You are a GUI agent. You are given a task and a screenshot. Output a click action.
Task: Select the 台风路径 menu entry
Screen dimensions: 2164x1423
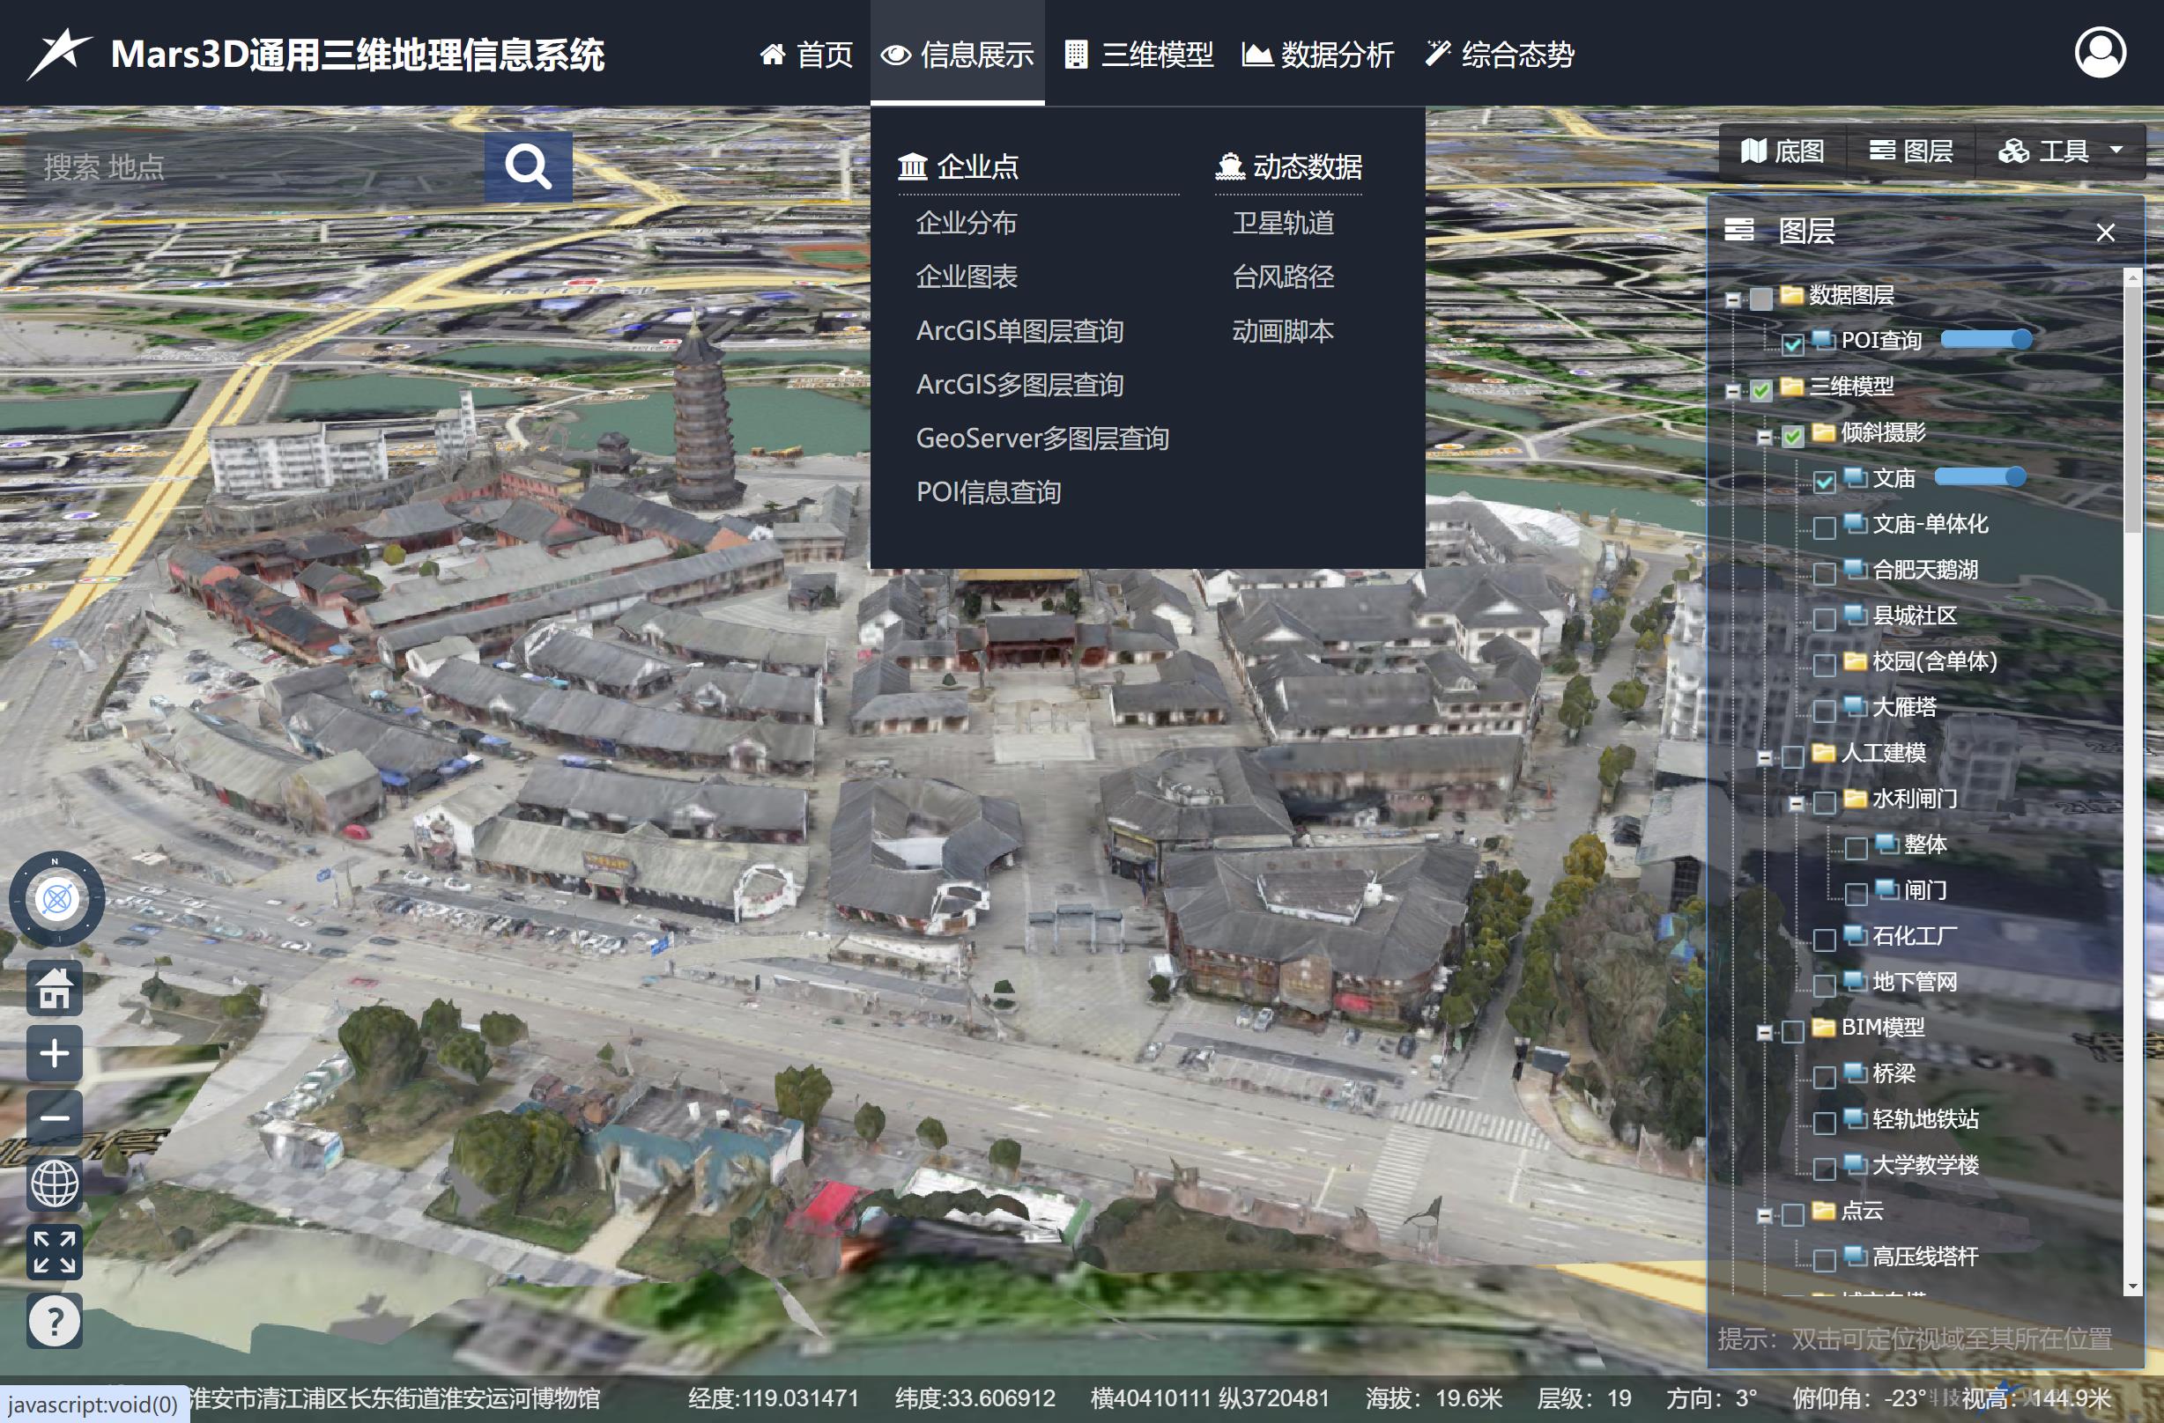pos(1282,276)
